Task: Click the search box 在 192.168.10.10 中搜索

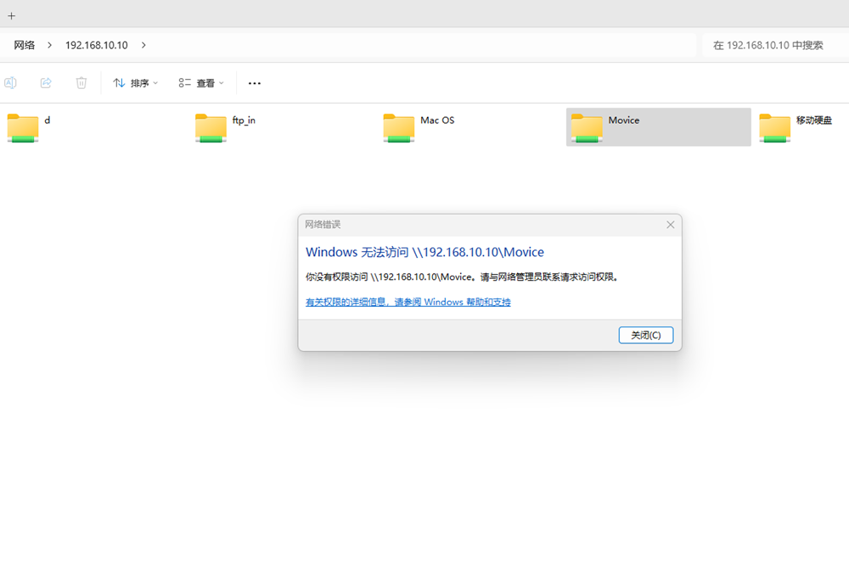Action: click(775, 46)
